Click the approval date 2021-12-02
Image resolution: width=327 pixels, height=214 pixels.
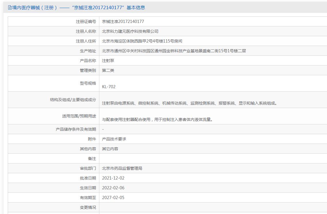point(113,178)
